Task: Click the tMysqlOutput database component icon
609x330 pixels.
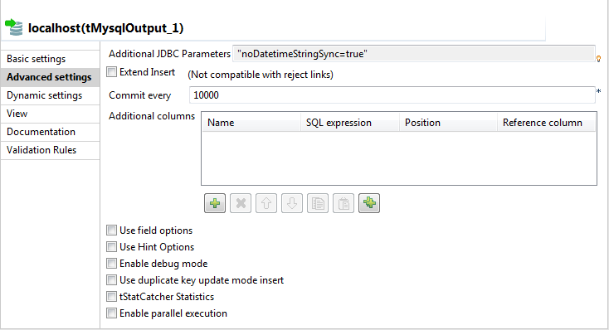Action: 14,27
